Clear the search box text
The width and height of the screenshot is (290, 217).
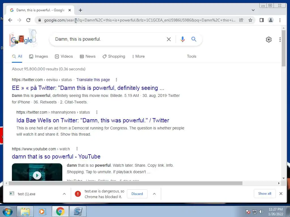click(169, 39)
